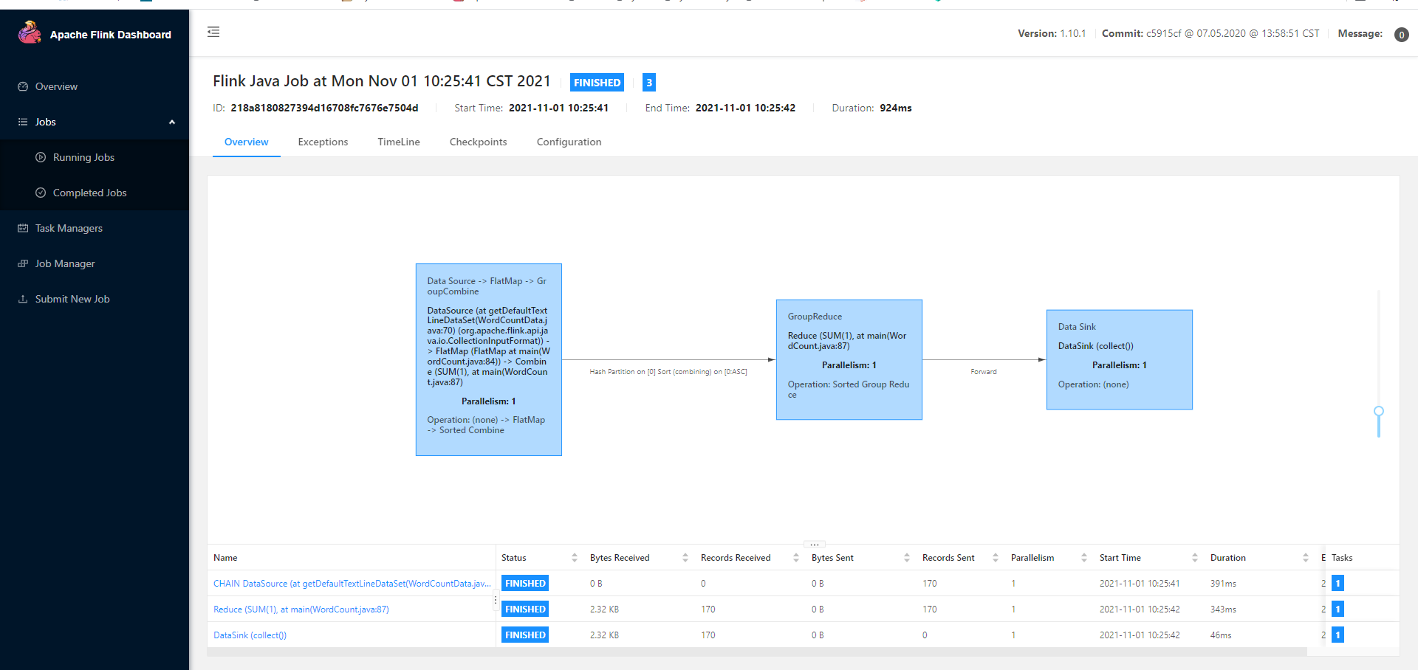Click tasks badge in Reduce row
This screenshot has height=670, width=1418.
(1337, 609)
